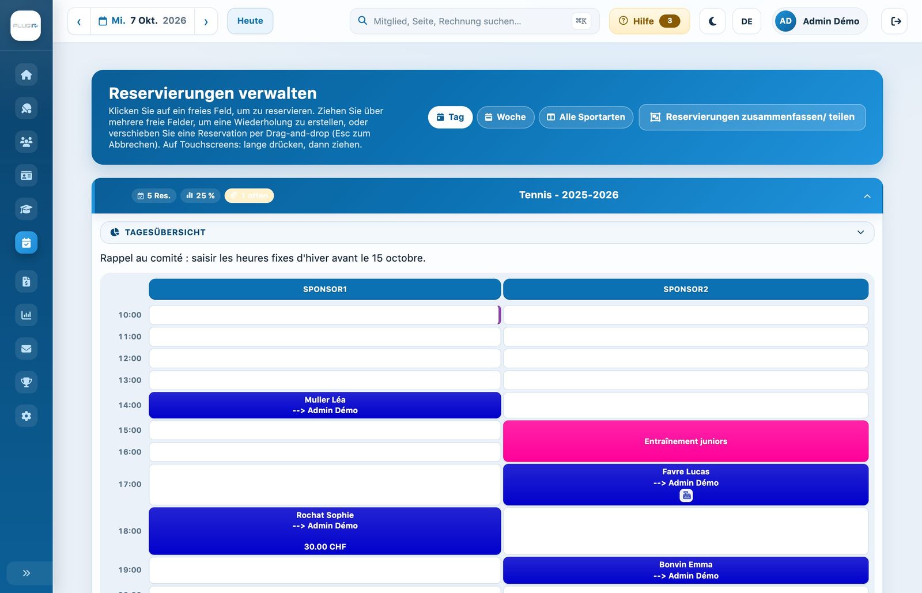
Task: Click the 5 Res. badge
Action: pos(154,196)
